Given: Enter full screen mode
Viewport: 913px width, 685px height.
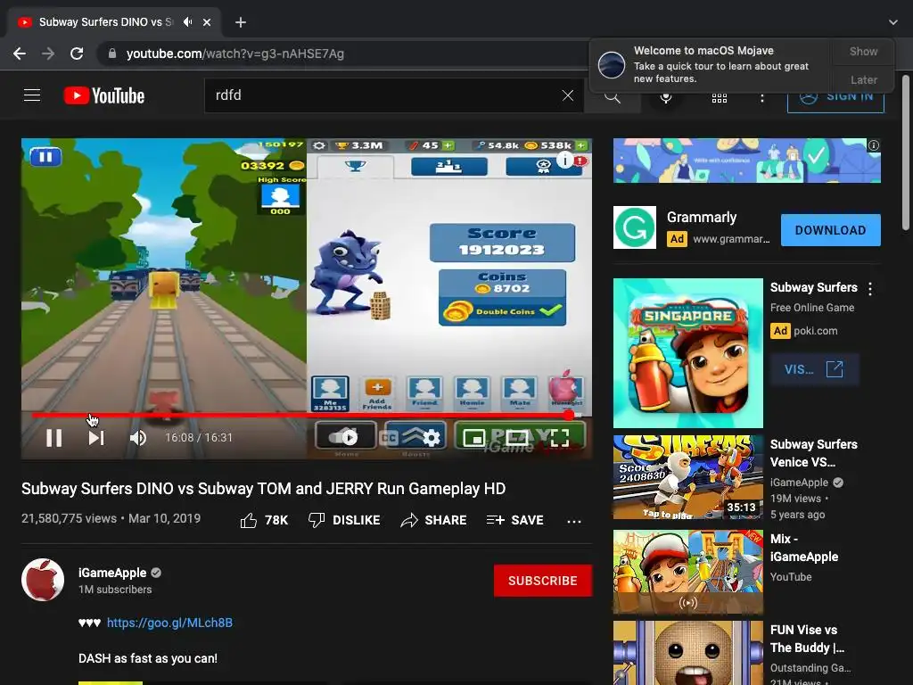Looking at the screenshot, I should 560,437.
